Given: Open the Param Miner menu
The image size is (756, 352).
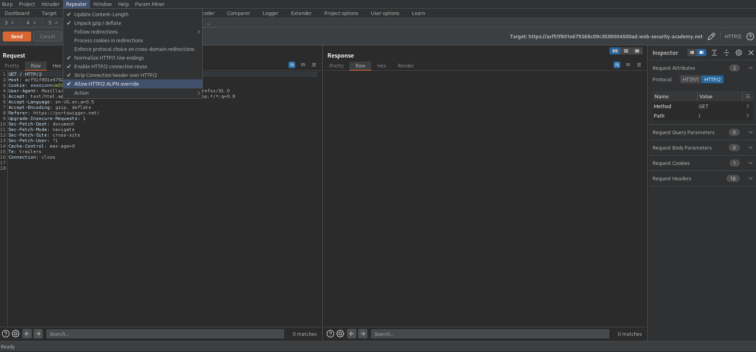Looking at the screenshot, I should 150,4.
